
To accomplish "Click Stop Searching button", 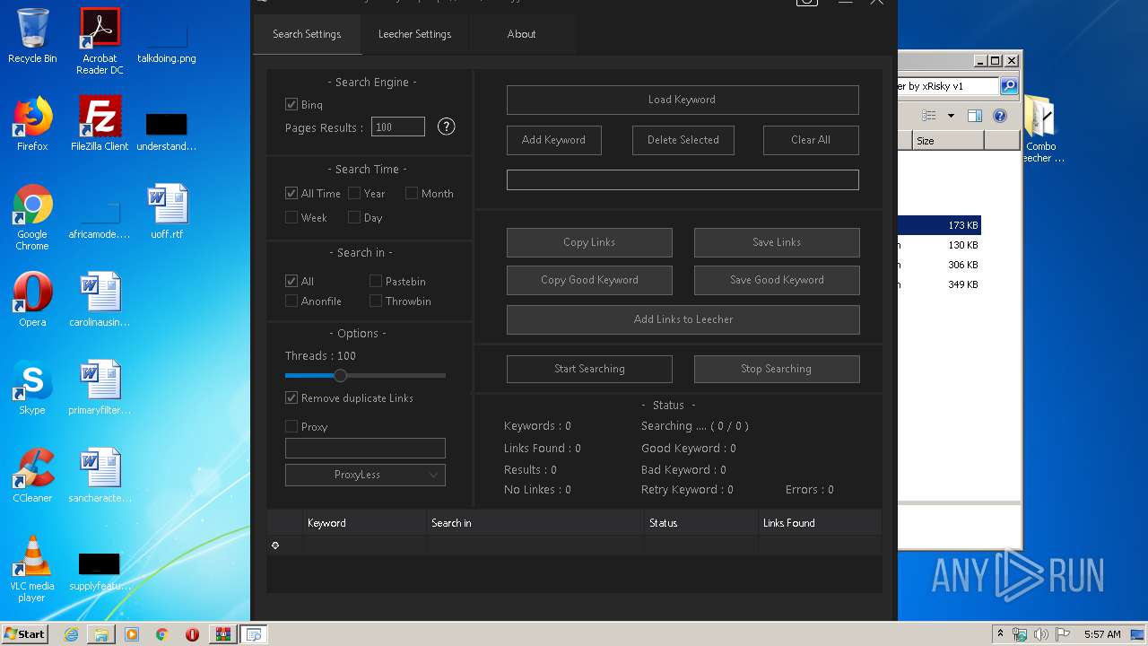I will click(x=777, y=369).
